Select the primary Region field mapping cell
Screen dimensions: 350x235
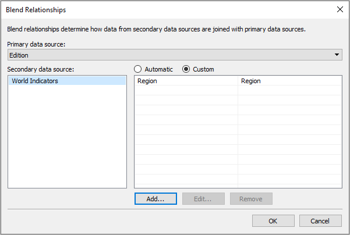186,81
